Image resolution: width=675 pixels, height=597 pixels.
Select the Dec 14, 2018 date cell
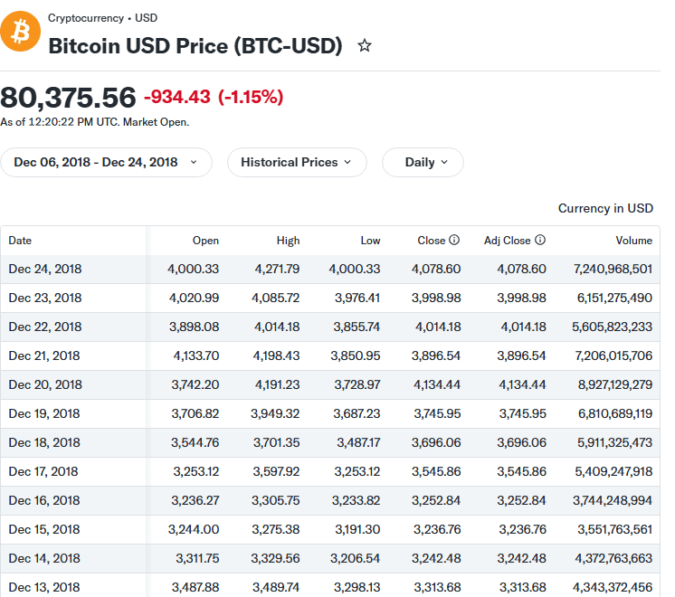(x=44, y=558)
